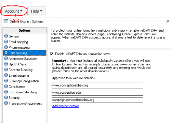171x123 pixels.
Task: Click the globe icon beside Opt-Out Sync
Action: point(6,64)
